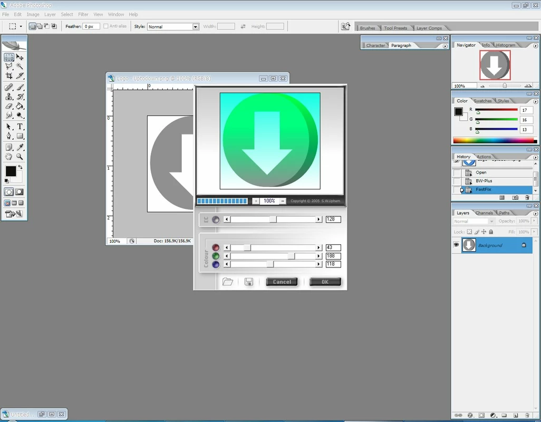Click the color spectrum ramp bar
This screenshot has height=422, width=541.
pos(495,140)
